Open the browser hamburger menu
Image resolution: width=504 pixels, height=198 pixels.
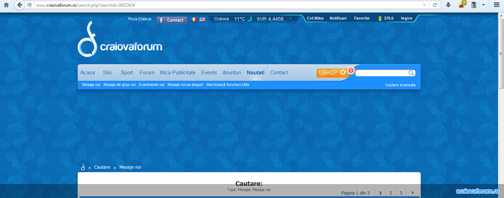click(496, 5)
